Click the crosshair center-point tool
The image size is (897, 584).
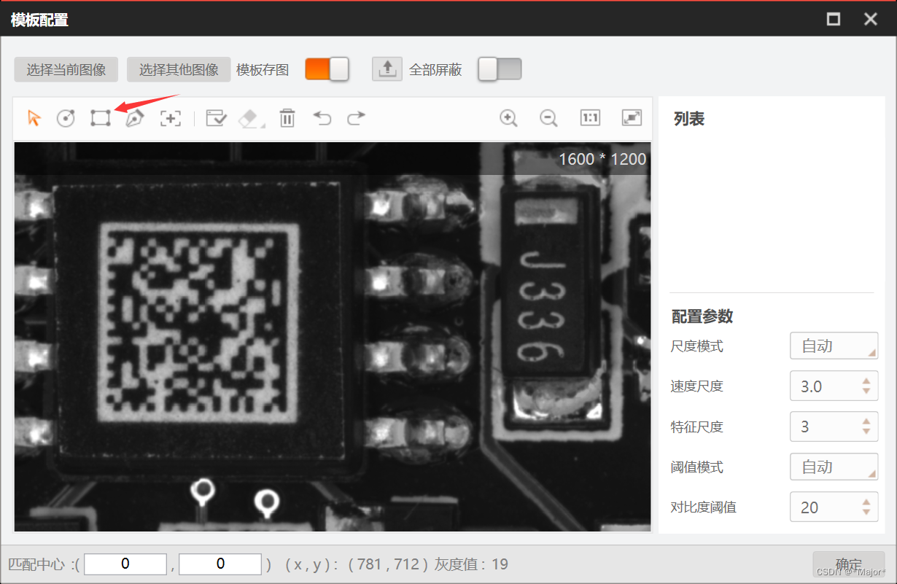pos(171,117)
